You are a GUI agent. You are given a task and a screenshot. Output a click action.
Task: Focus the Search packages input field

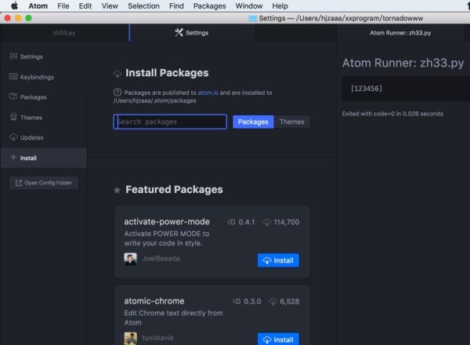(x=170, y=122)
